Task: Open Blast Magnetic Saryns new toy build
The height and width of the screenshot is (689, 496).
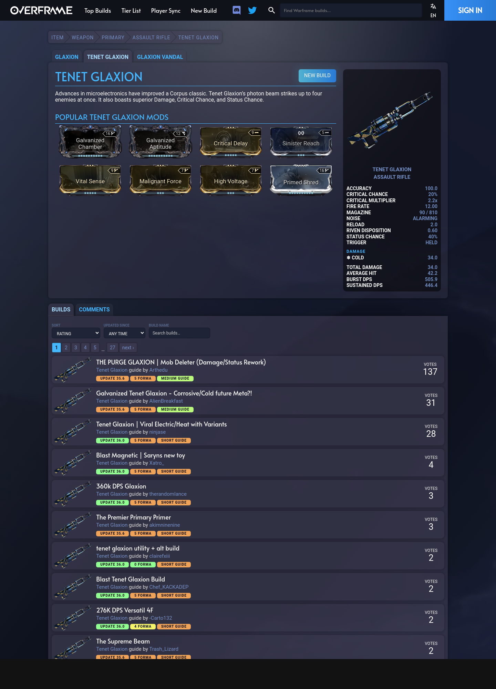Action: click(141, 455)
